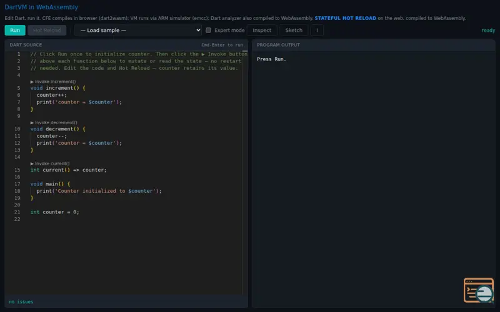
Task: Click the Sketch button
Action: click(294, 30)
